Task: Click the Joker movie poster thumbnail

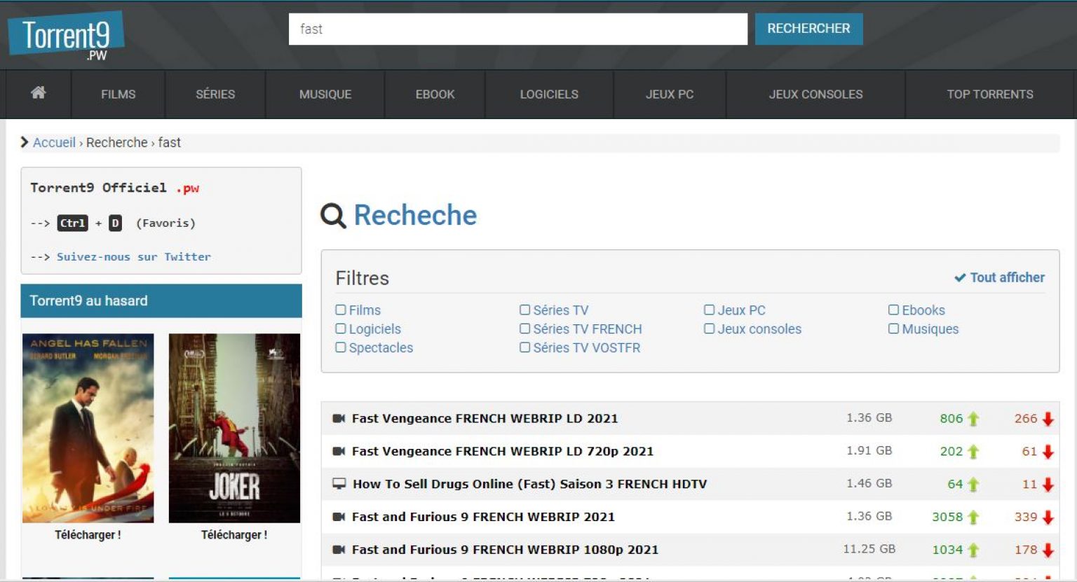Action: point(234,428)
